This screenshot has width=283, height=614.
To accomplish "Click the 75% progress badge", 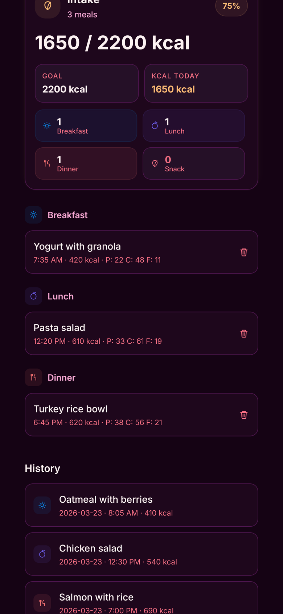I will 231,6.
